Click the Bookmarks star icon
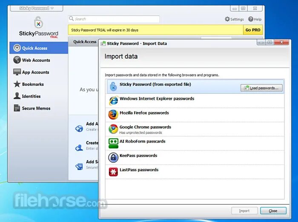 tap(17, 84)
